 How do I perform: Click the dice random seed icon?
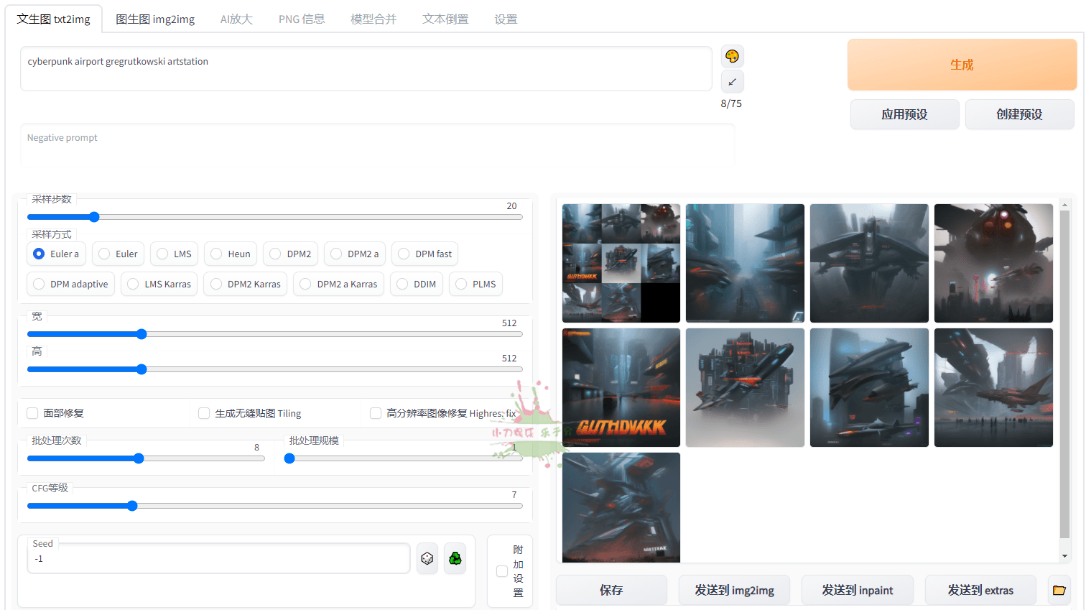pyautogui.click(x=427, y=558)
